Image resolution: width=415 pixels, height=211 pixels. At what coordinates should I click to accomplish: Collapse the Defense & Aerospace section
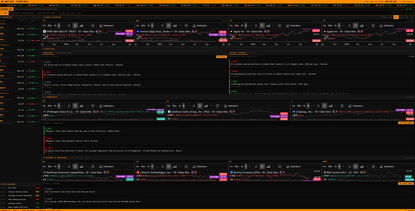(x=409, y=158)
